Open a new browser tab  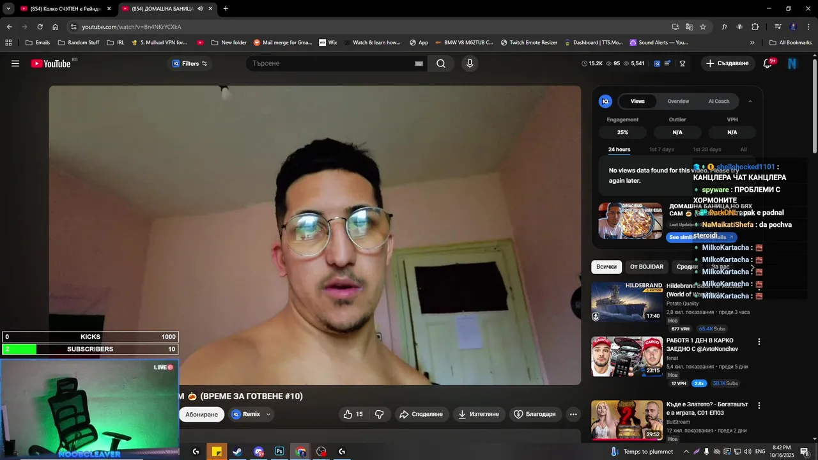226,8
